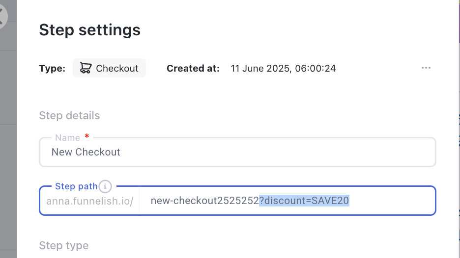Click the date "11 June 2025, 06:00:24"
This screenshot has height=258, width=460.
pos(283,68)
